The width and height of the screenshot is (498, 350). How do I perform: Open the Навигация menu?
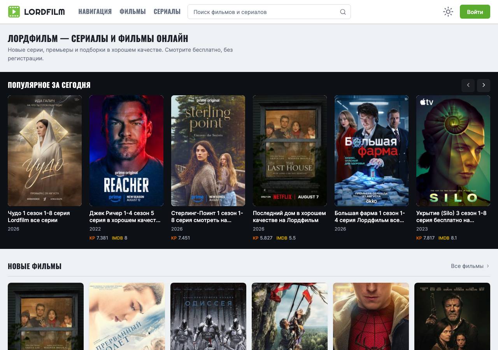95,12
